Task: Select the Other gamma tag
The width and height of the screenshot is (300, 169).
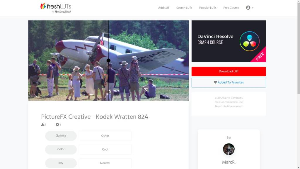Action: pos(105,136)
